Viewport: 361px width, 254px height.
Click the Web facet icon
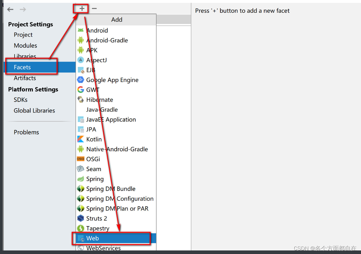pos(81,238)
